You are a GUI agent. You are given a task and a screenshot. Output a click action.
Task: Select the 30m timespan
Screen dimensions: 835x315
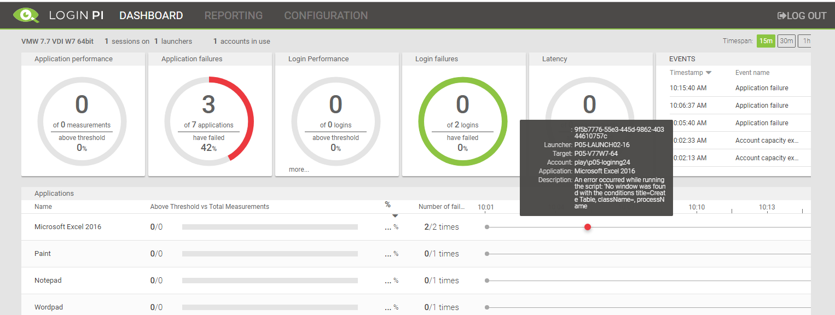(786, 41)
